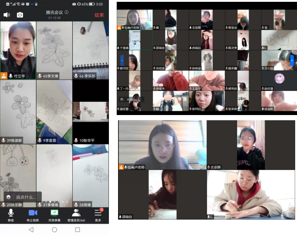
Task: Open meeting info icon beside 腾讯会议 title
Action: click(x=67, y=12)
